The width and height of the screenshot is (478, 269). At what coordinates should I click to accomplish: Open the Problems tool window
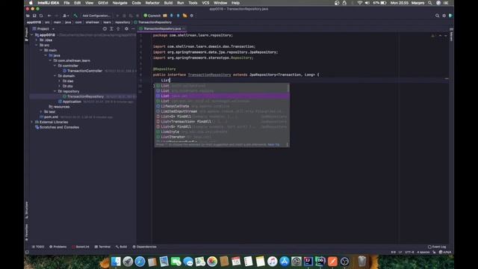(58, 247)
